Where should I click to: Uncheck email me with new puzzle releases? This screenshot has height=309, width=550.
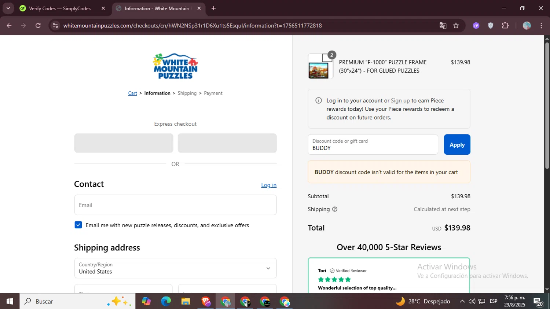[x=78, y=225]
